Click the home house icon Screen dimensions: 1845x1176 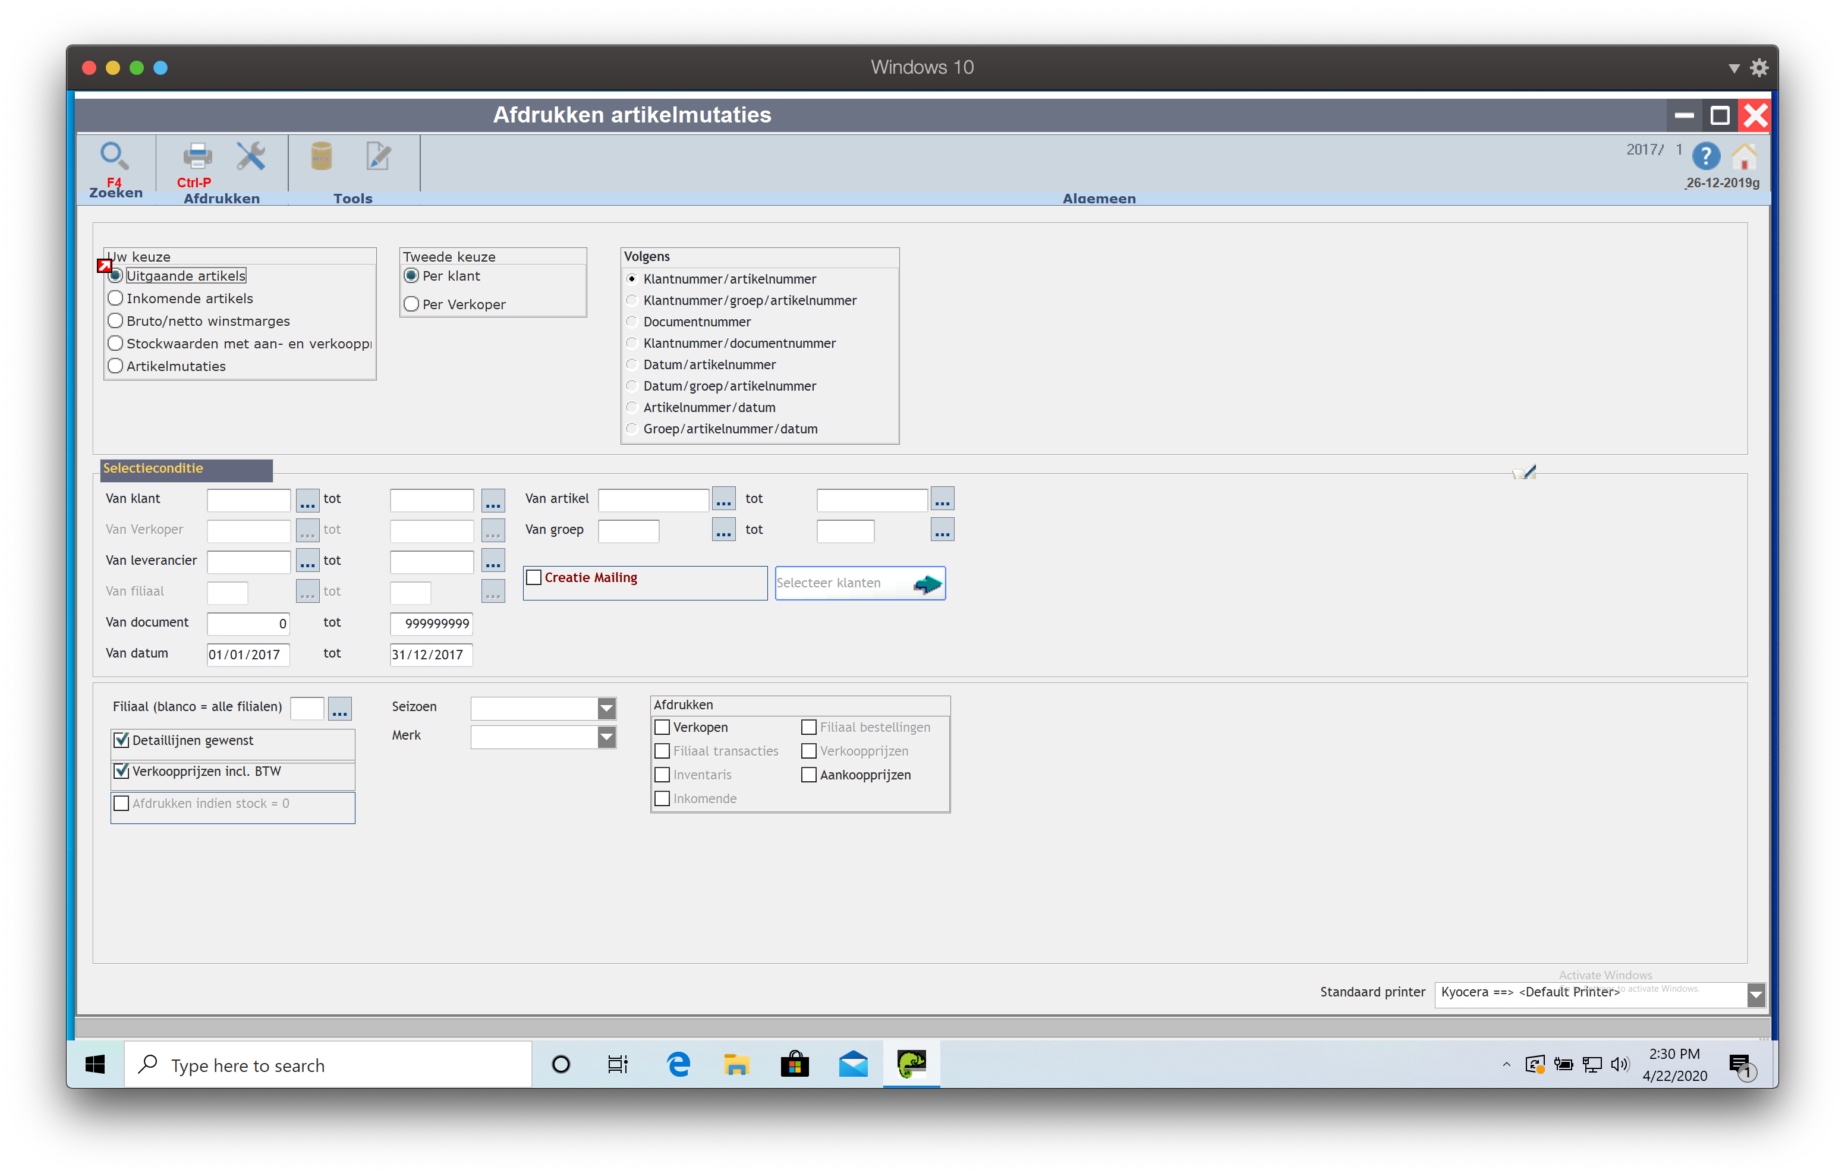pos(1745,157)
